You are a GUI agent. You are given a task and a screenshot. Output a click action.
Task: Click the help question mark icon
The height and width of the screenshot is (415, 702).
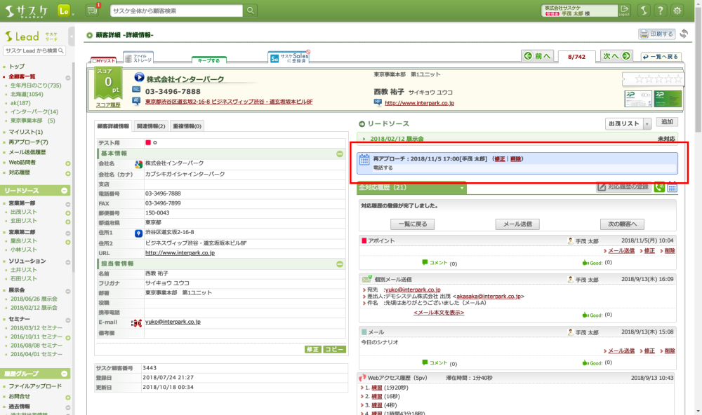coord(661,11)
